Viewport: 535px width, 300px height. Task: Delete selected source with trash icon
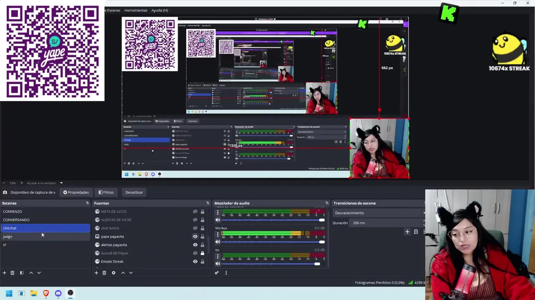[x=104, y=272]
